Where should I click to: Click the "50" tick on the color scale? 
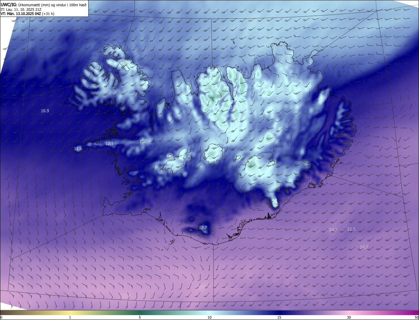point(416,317)
